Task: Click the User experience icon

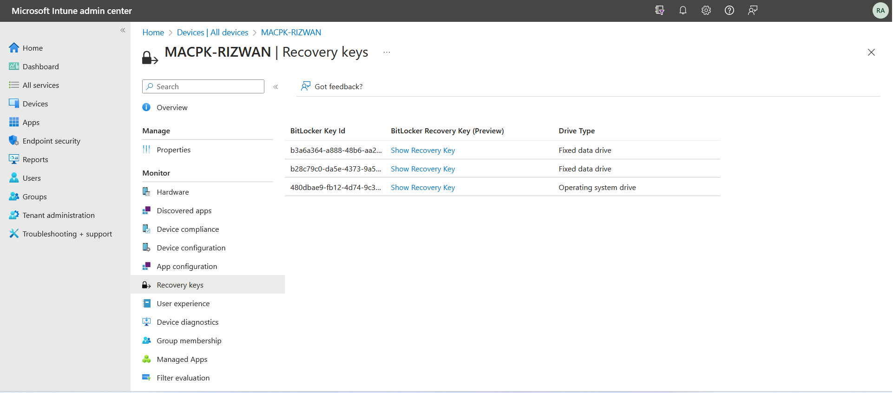Action: [x=146, y=303]
